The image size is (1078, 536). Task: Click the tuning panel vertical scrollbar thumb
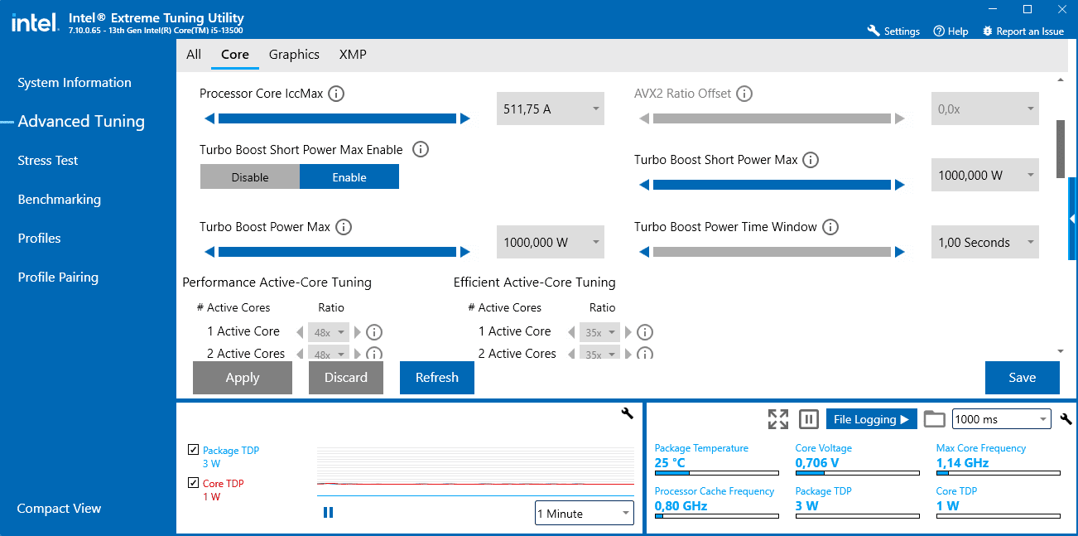click(1061, 149)
